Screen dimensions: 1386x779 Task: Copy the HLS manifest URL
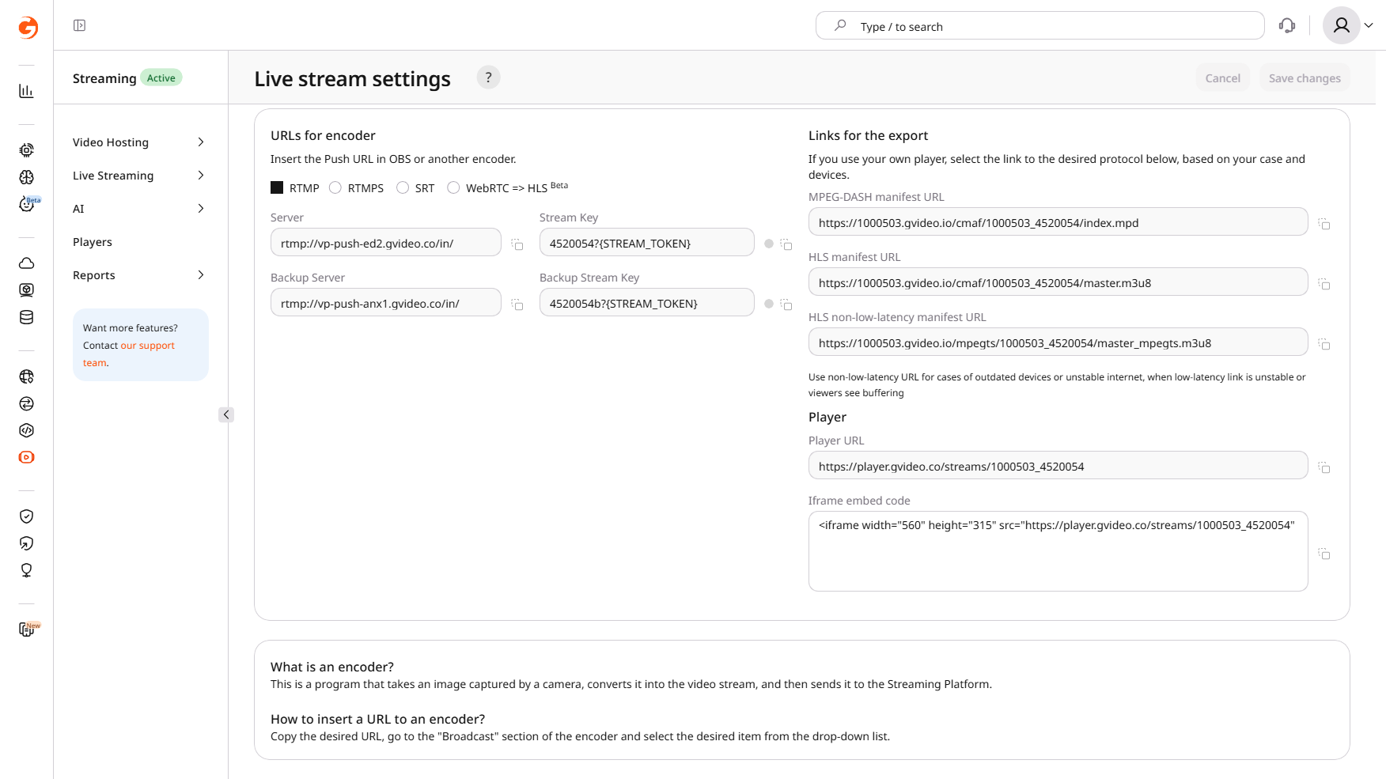click(1324, 284)
